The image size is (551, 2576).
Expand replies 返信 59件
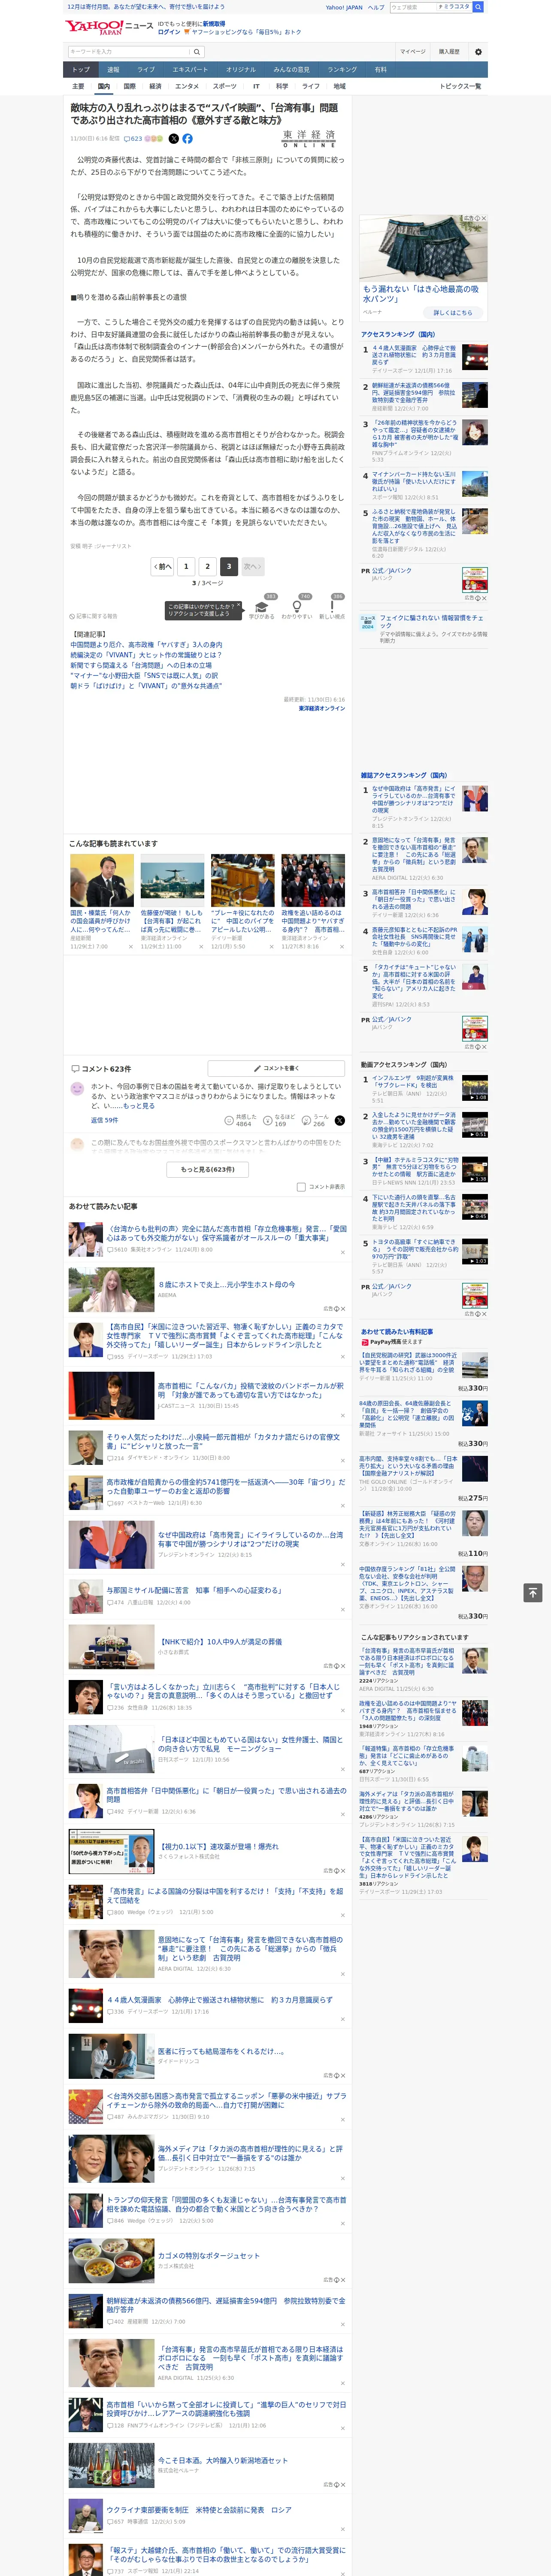pyautogui.click(x=105, y=1120)
